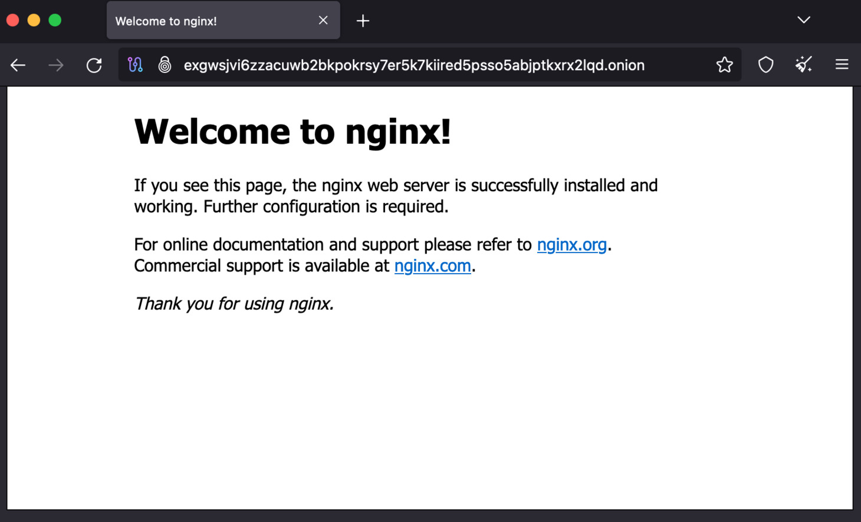Go back to the previous page

(x=18, y=65)
